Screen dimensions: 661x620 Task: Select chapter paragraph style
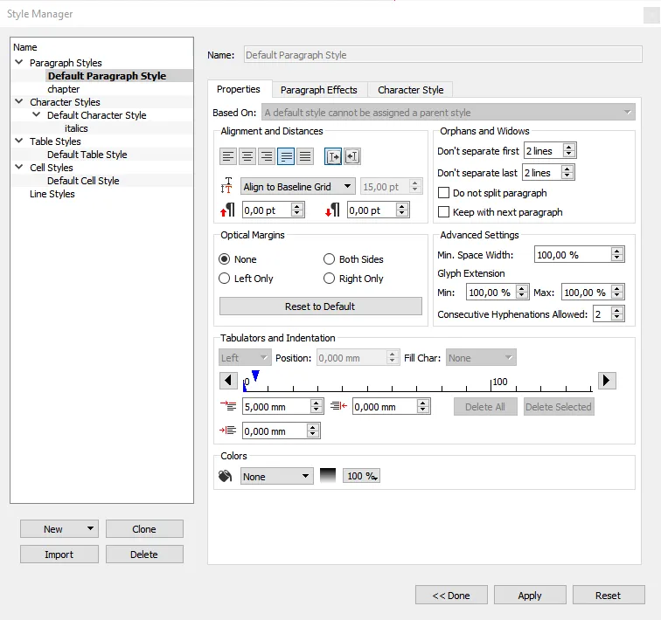(x=63, y=89)
